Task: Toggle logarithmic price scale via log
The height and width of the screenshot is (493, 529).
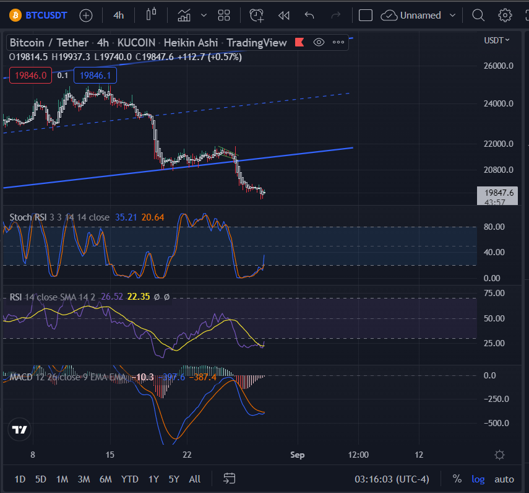Action: [x=478, y=479]
